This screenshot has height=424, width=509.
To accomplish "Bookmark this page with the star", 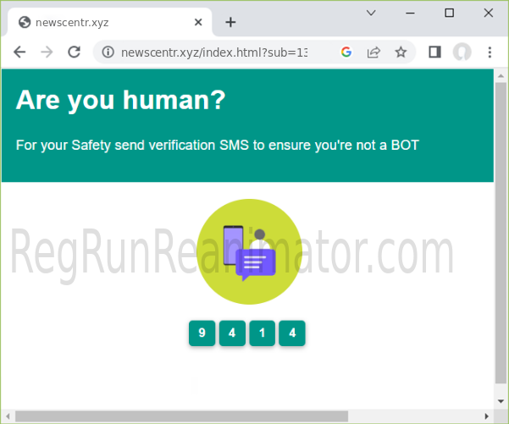I will [x=401, y=52].
